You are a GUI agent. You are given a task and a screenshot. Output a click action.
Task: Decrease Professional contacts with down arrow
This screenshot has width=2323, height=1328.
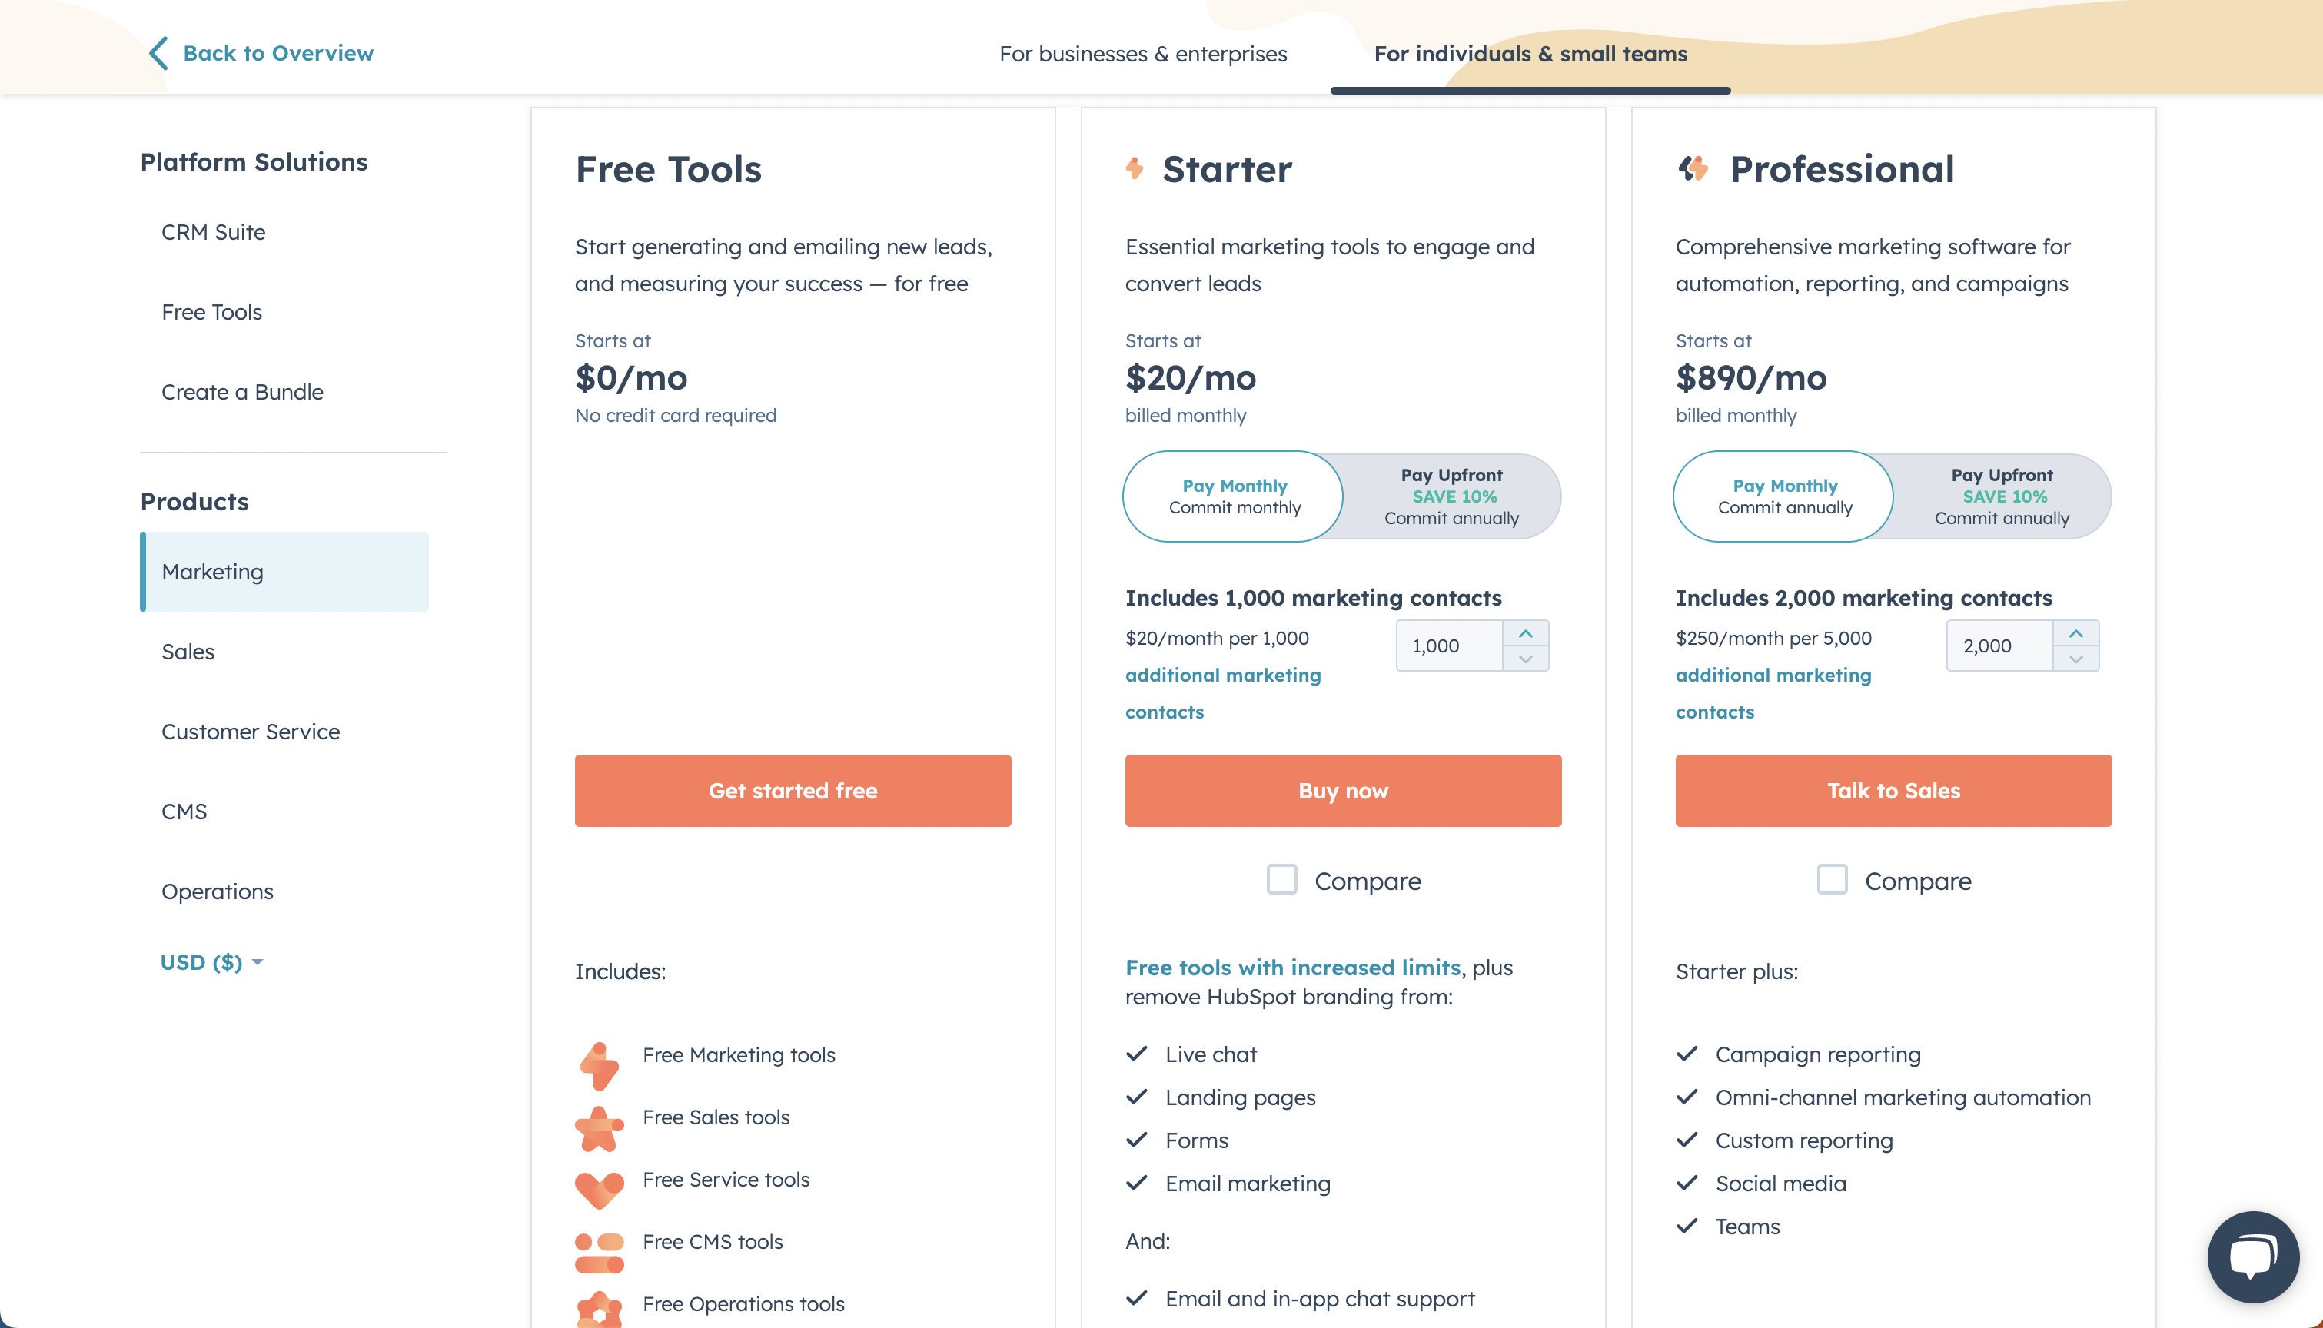point(2077,659)
